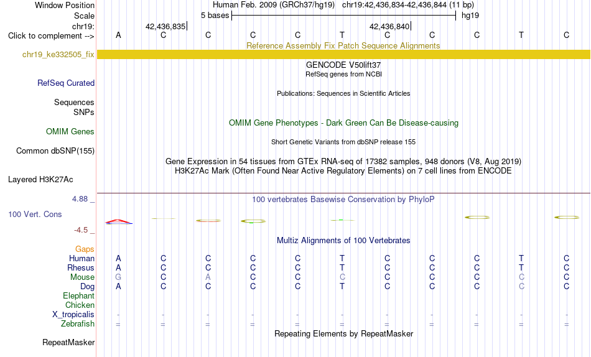This screenshot has height=357, width=591.
Task: Select the Elephant alignment row label
Action: coord(79,296)
